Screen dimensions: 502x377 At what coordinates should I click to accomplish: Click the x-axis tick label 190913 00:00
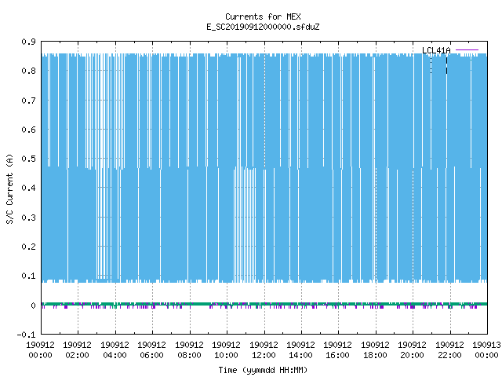pyautogui.click(x=486, y=350)
